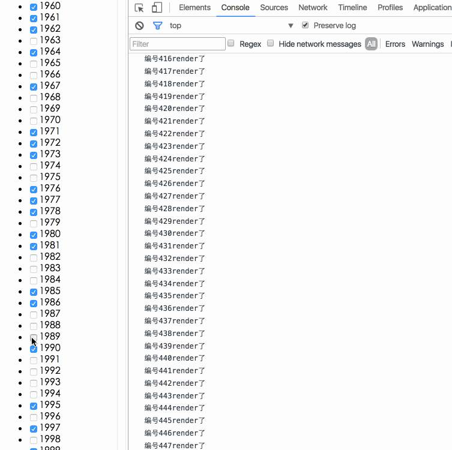Uncheck the 1997 checkbox
This screenshot has width=452, height=450.
point(34,429)
